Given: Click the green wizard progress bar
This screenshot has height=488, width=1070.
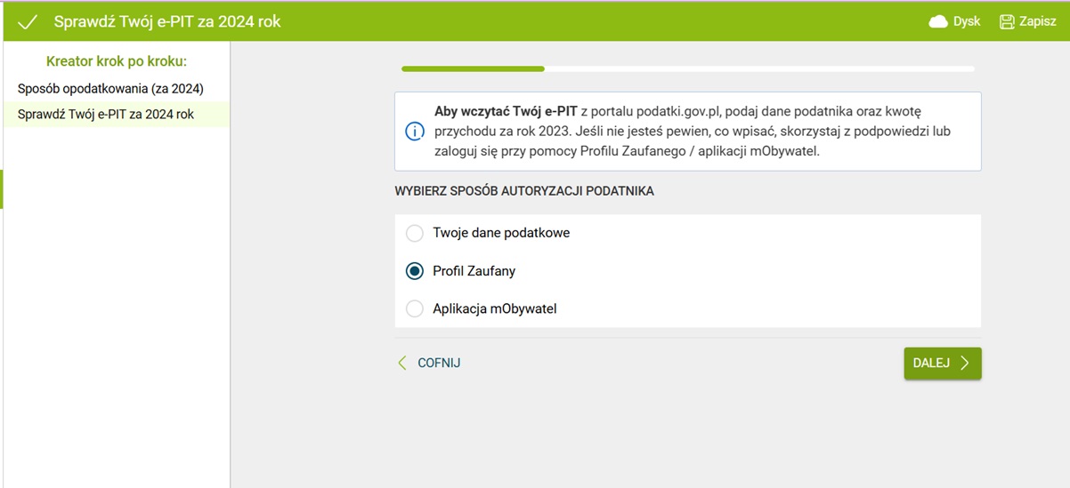Looking at the screenshot, I should coord(473,68).
